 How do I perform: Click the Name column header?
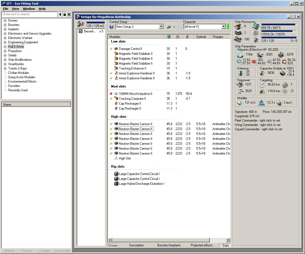(x=36, y=105)
